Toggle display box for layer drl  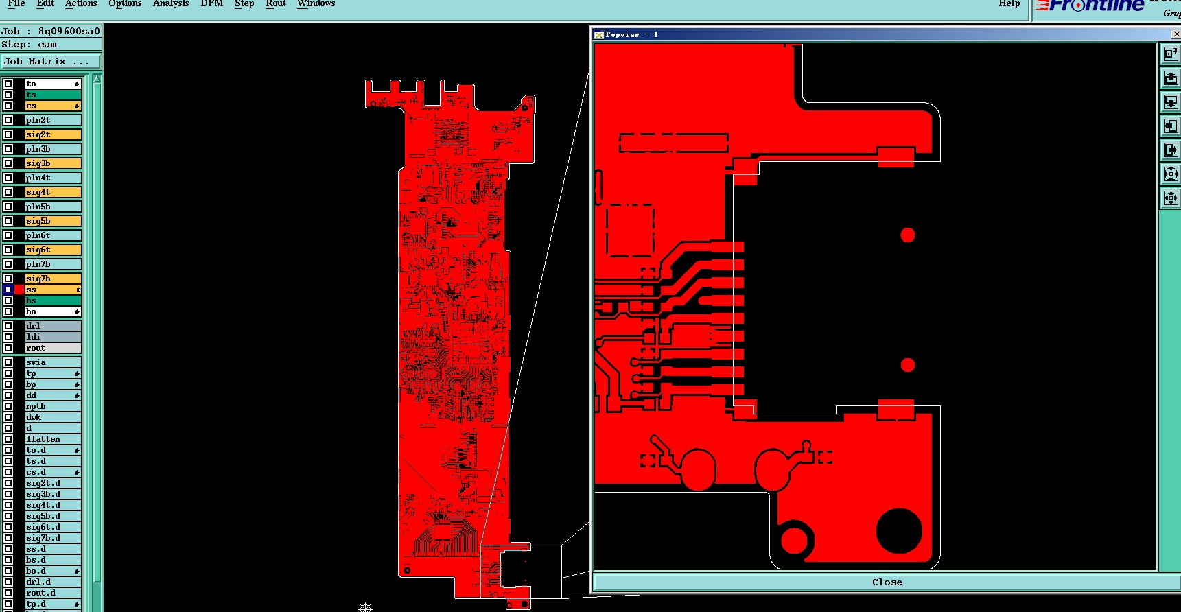coord(8,326)
